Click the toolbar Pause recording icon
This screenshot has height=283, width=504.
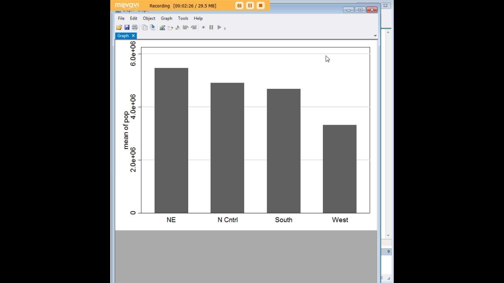point(211,28)
